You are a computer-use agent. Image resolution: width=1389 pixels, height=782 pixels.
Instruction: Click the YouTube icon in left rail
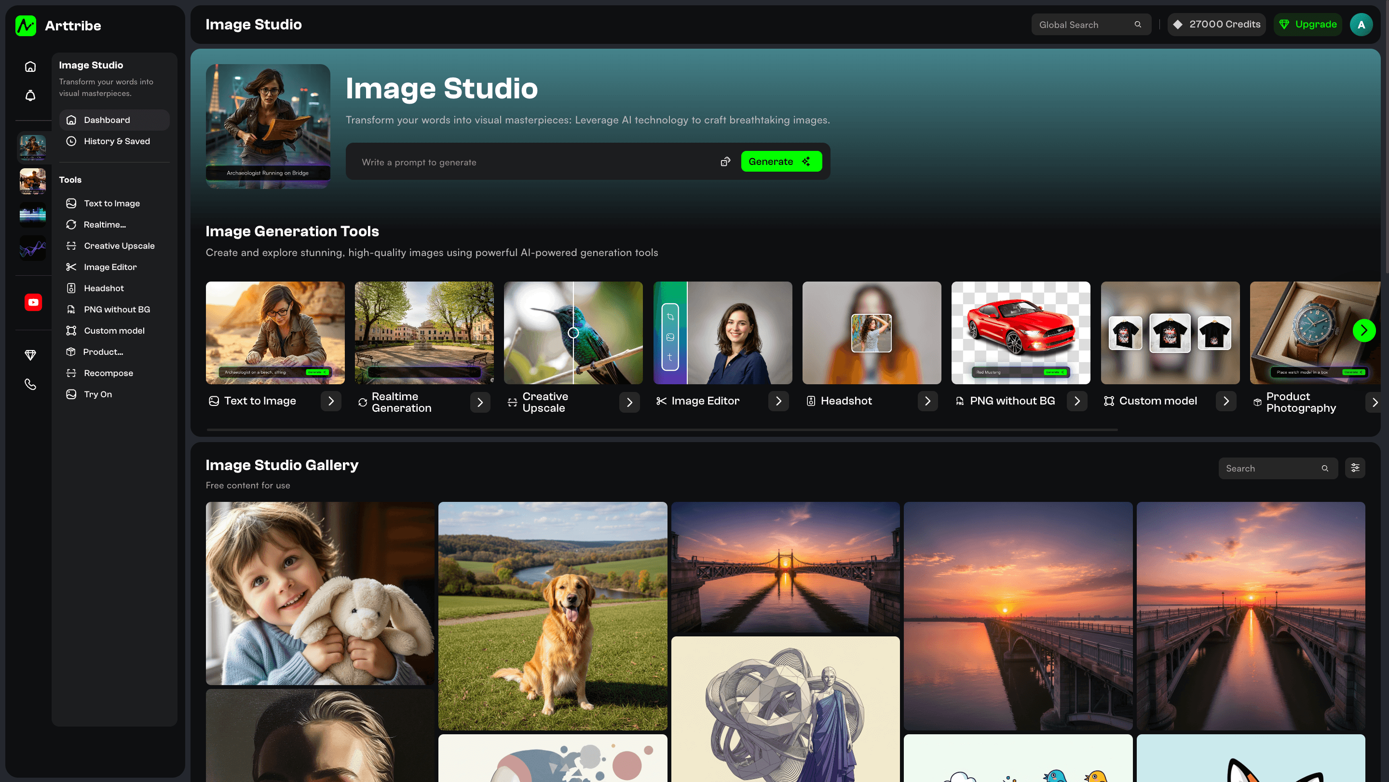pyautogui.click(x=33, y=302)
